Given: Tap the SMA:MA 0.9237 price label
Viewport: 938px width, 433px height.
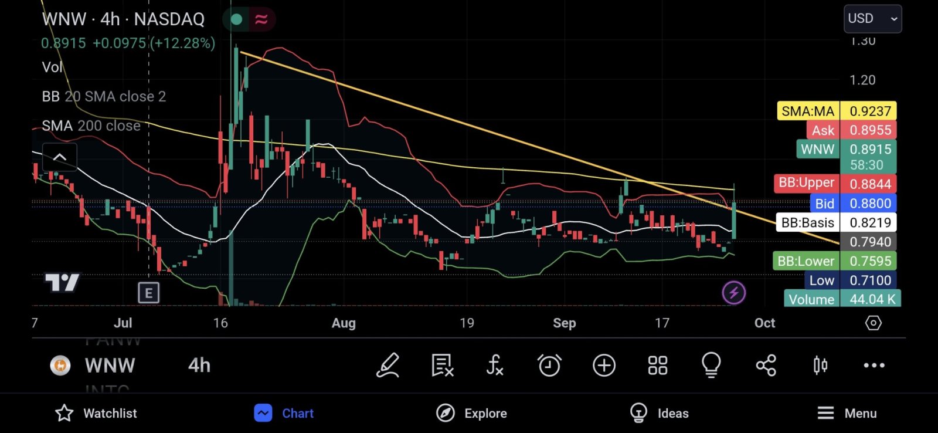Looking at the screenshot, I should click(x=837, y=111).
